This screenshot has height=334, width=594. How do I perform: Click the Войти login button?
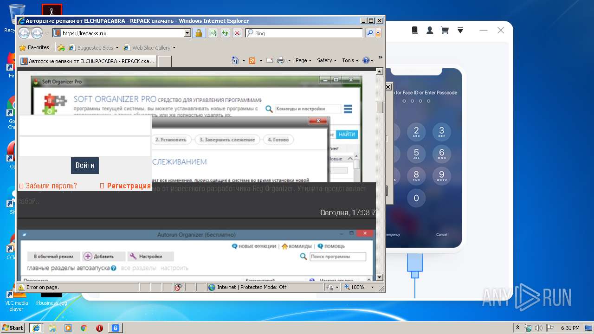[x=85, y=166]
